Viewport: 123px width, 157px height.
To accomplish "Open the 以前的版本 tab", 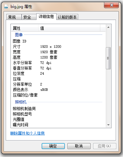I will click(x=67, y=17).
